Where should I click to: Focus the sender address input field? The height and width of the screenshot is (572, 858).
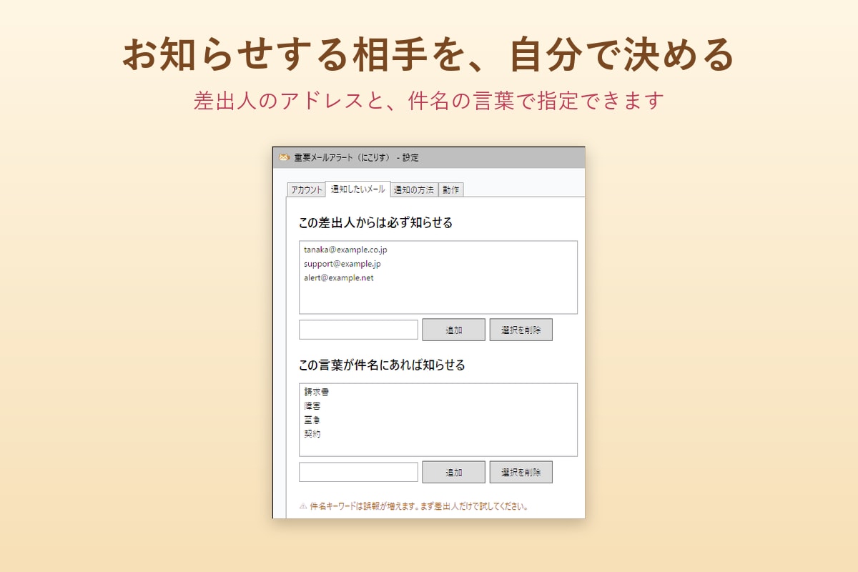[x=358, y=330]
